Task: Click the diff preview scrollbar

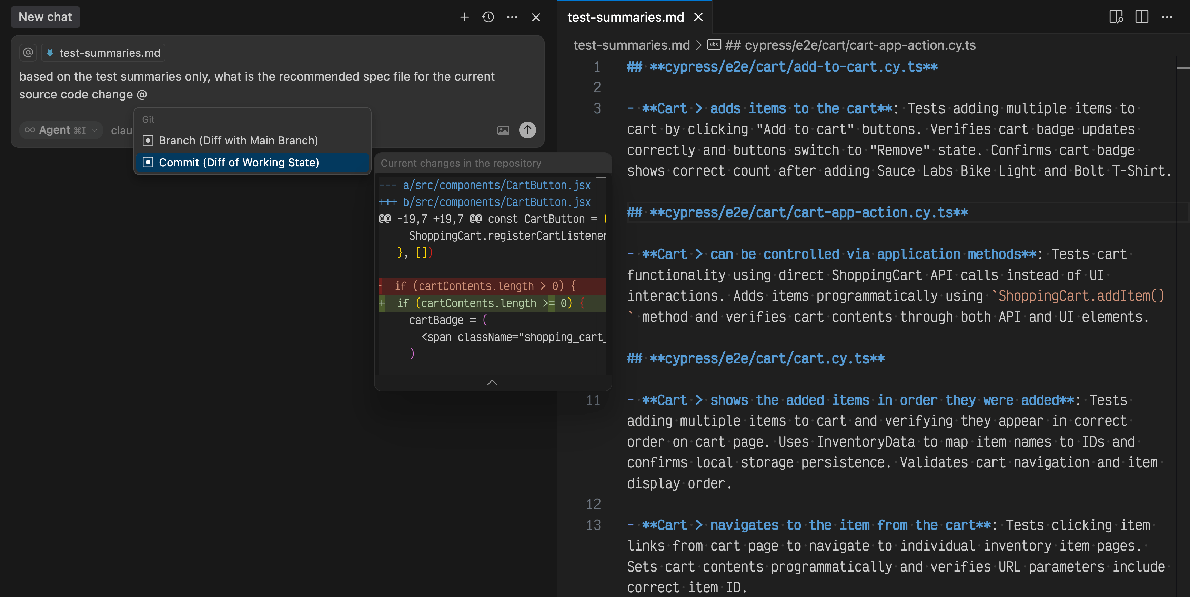Action: (601, 274)
